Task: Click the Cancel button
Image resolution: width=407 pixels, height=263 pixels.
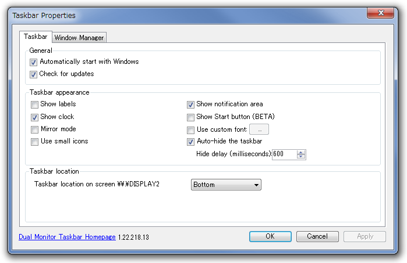Action: click(317, 236)
